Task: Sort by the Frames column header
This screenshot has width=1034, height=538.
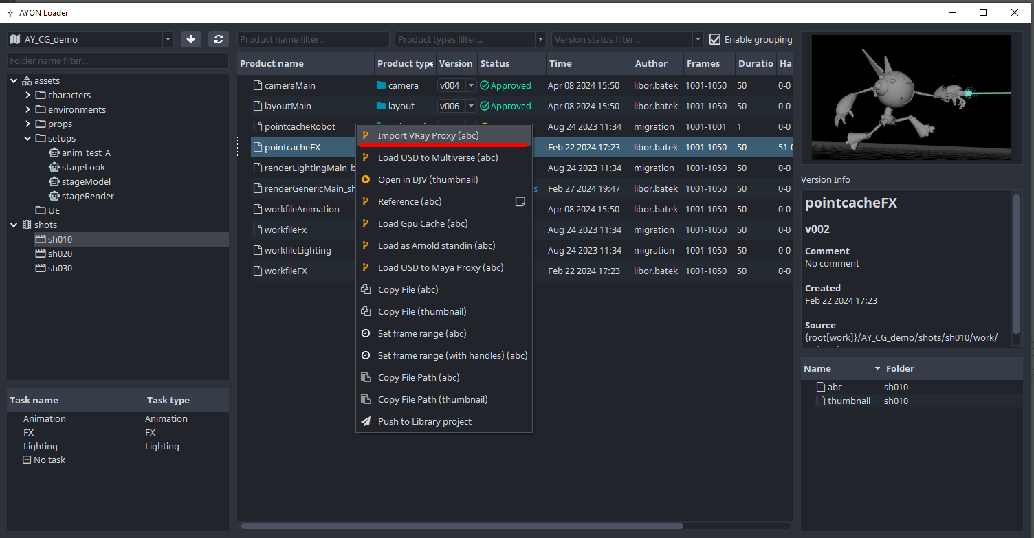Action: [709, 63]
